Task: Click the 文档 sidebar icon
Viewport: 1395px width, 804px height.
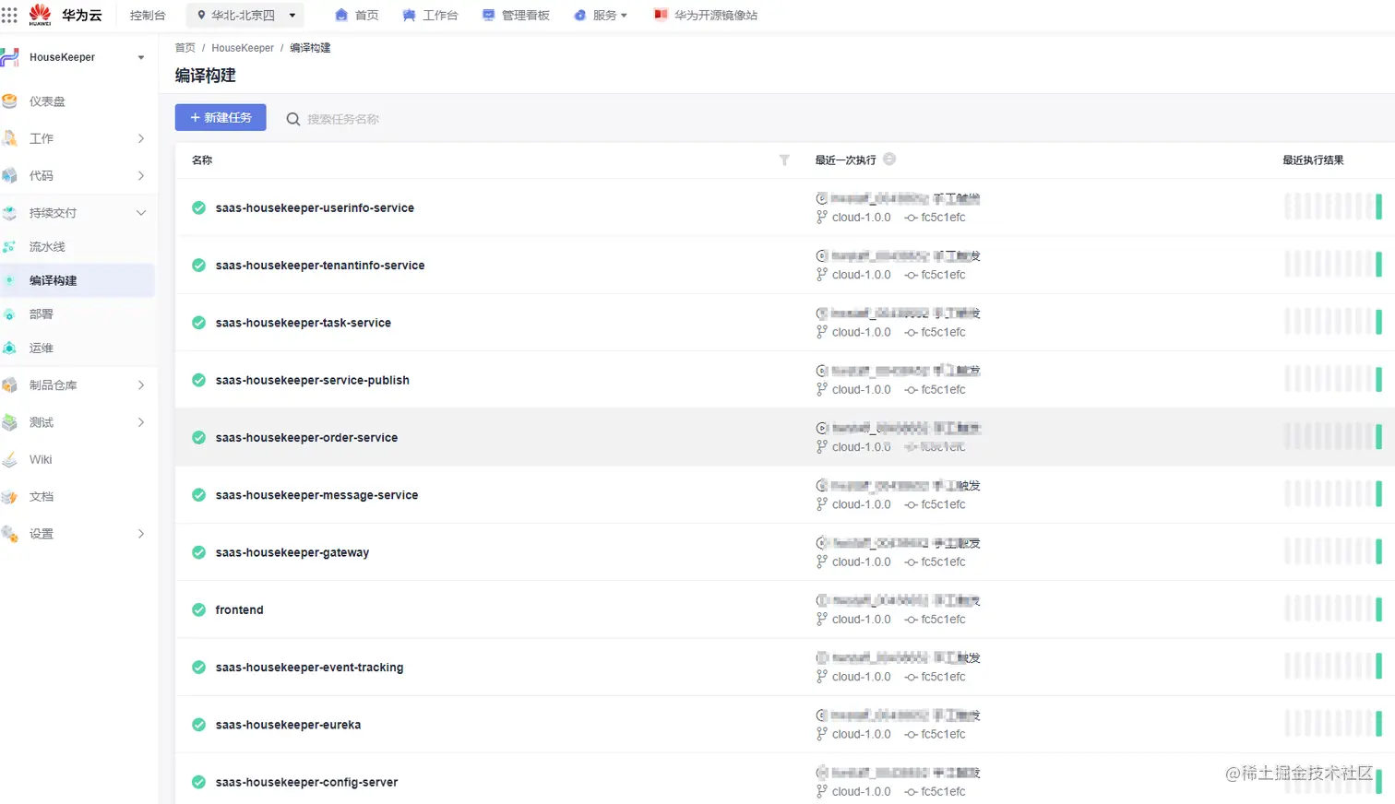Action: [10, 497]
